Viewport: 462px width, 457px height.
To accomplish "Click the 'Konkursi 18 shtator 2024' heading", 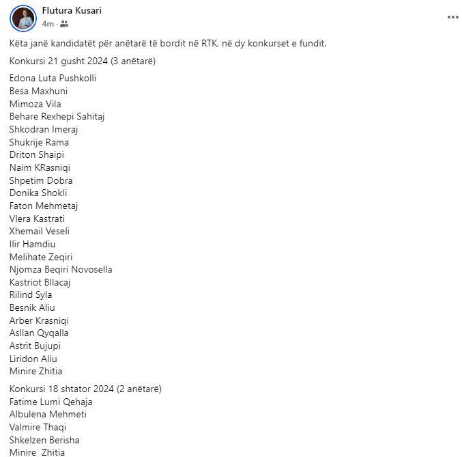I will tap(85, 389).
